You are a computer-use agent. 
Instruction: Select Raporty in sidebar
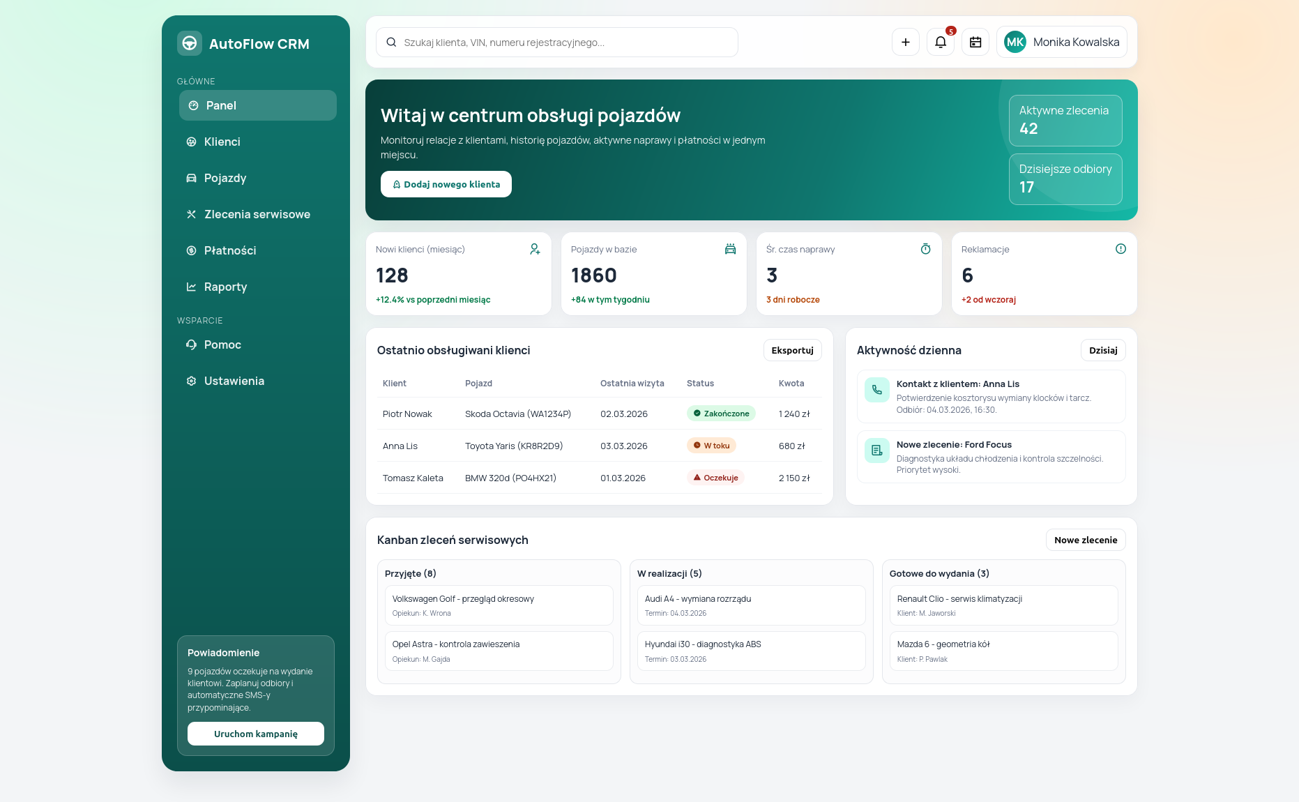(256, 287)
